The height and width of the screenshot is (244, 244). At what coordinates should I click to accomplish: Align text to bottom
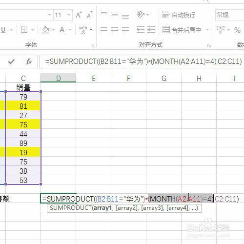125,16
